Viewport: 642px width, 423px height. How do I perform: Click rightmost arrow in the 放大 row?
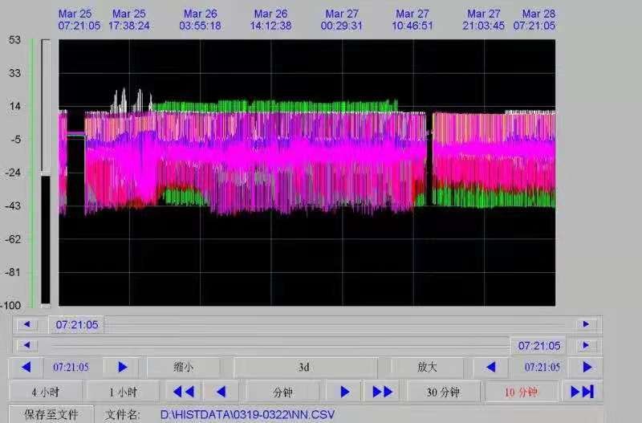(x=587, y=367)
